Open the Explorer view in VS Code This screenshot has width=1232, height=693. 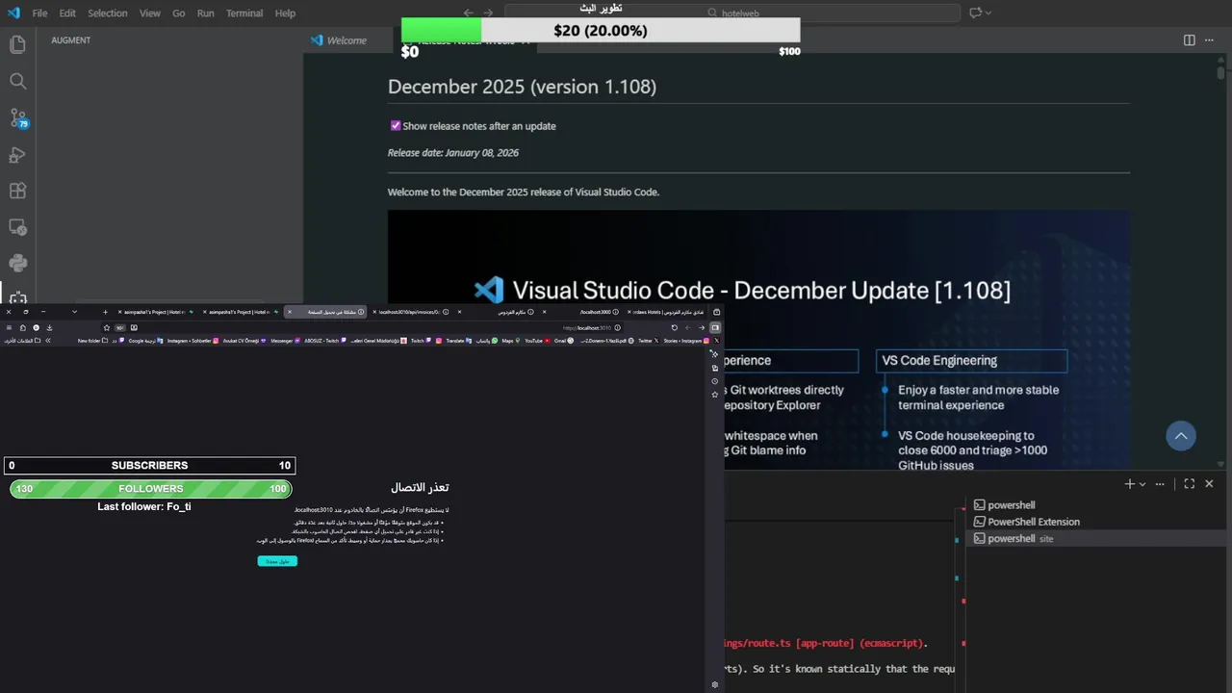[17, 44]
